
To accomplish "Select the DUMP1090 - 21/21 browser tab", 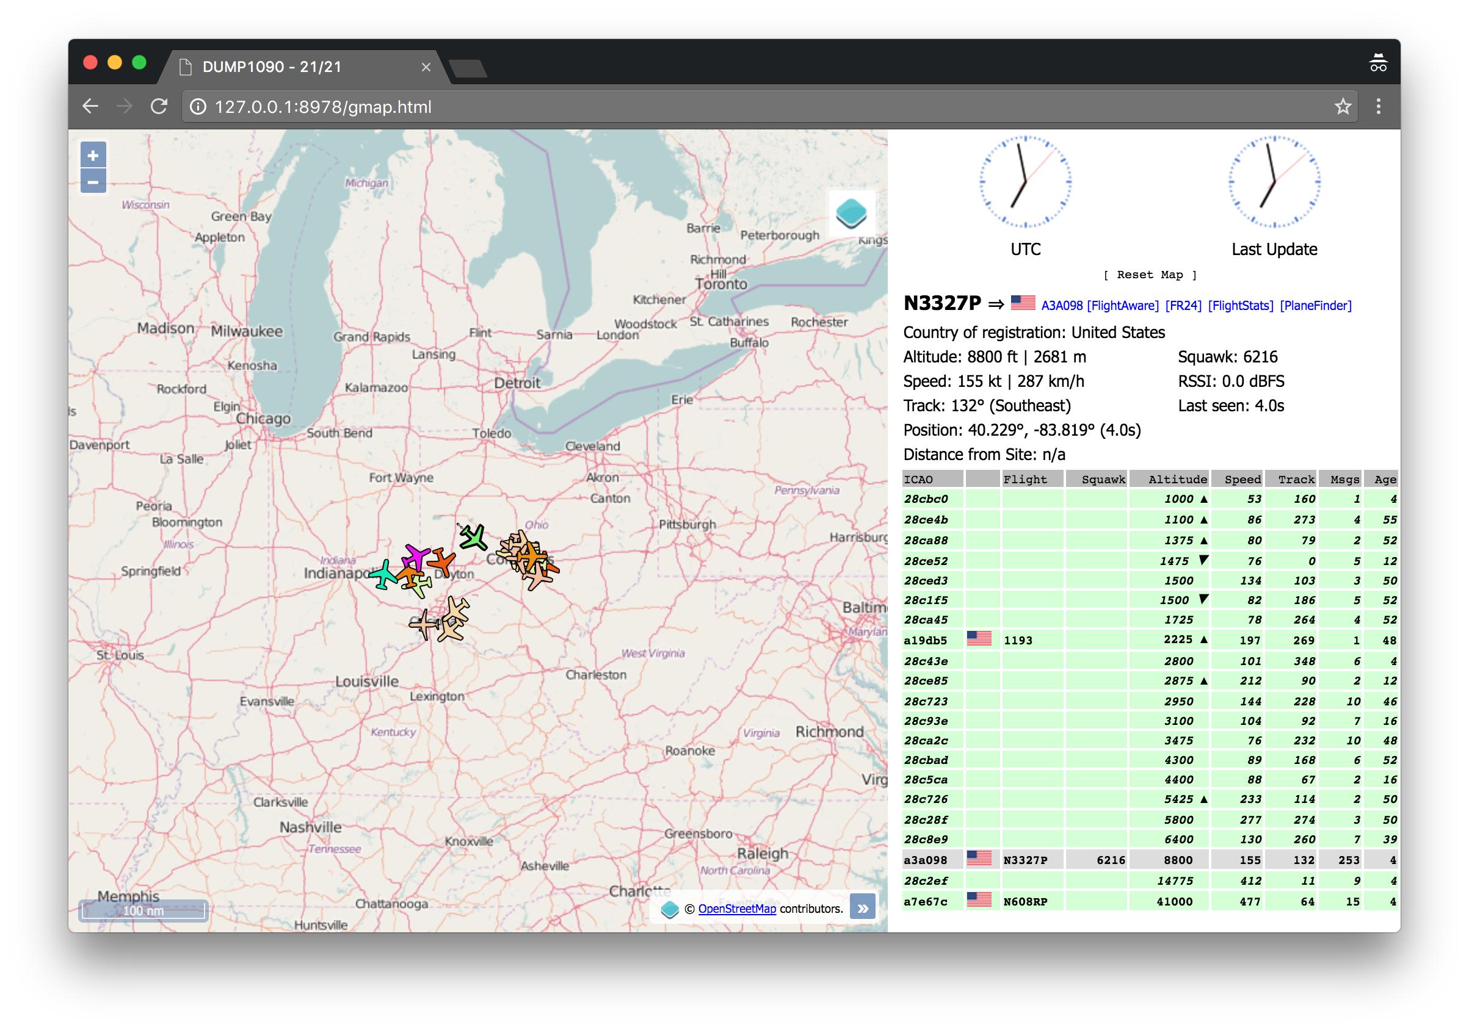I will (272, 67).
